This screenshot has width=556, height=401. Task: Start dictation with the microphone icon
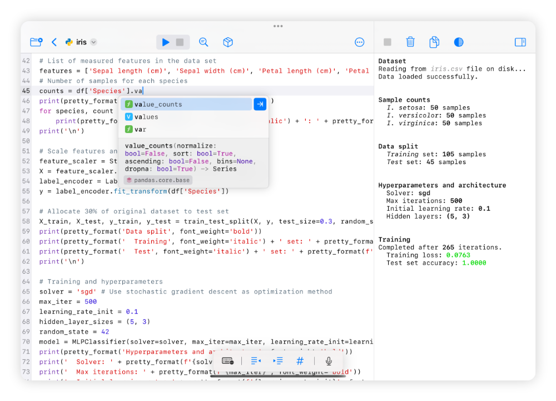(328, 360)
